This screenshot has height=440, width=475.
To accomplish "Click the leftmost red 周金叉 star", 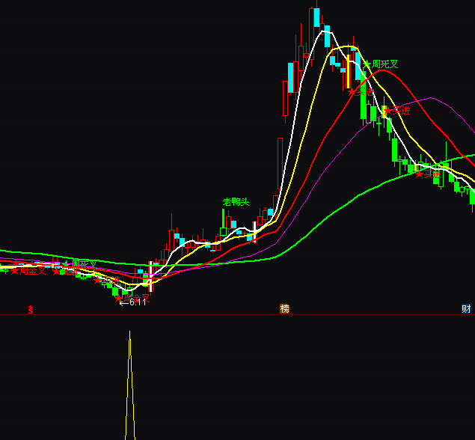I will point(14,271).
